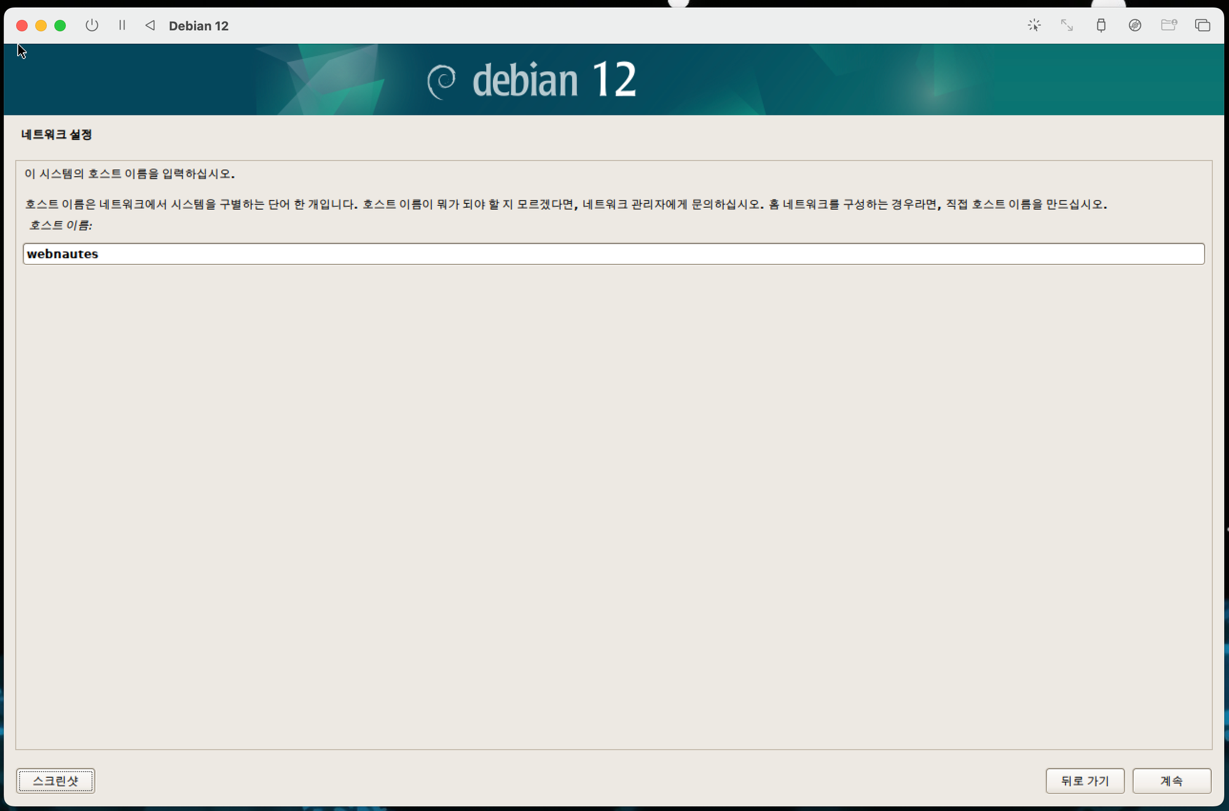Click the debian 12 banner logo

(532, 80)
